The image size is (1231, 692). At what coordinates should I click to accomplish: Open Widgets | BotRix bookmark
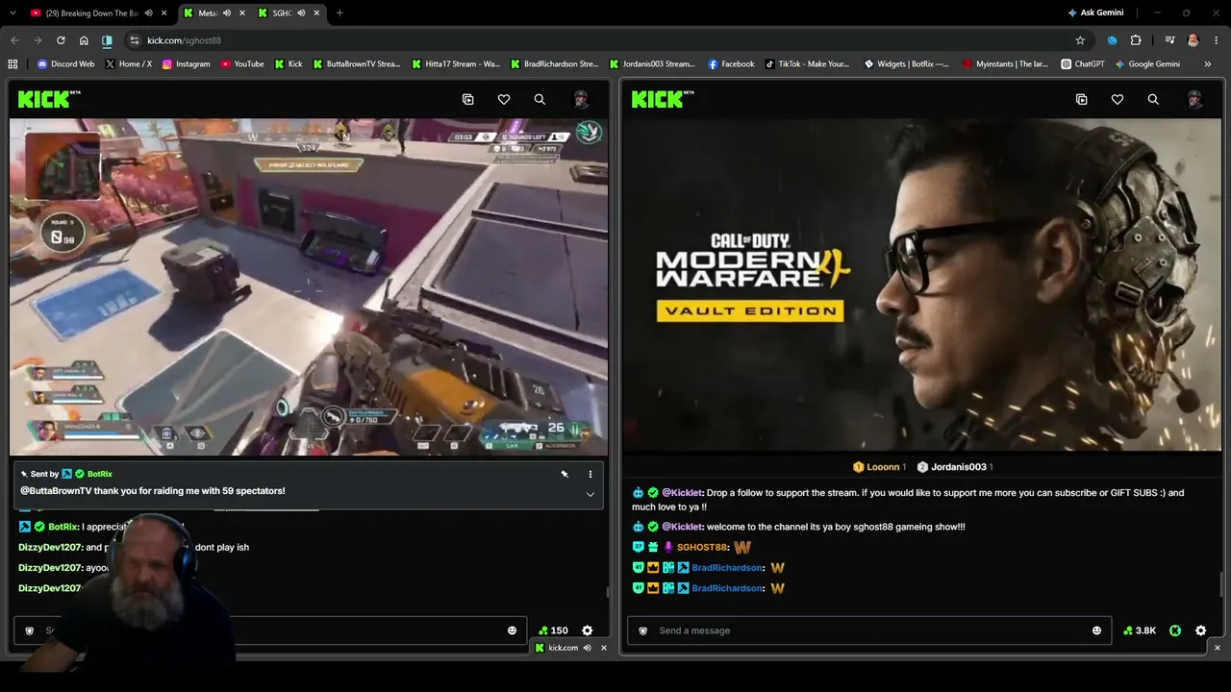pos(906,64)
